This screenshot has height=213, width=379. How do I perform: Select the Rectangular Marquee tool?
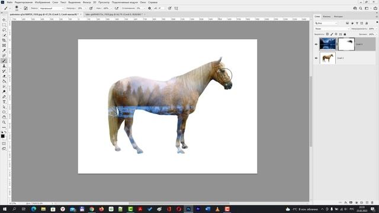(4, 25)
